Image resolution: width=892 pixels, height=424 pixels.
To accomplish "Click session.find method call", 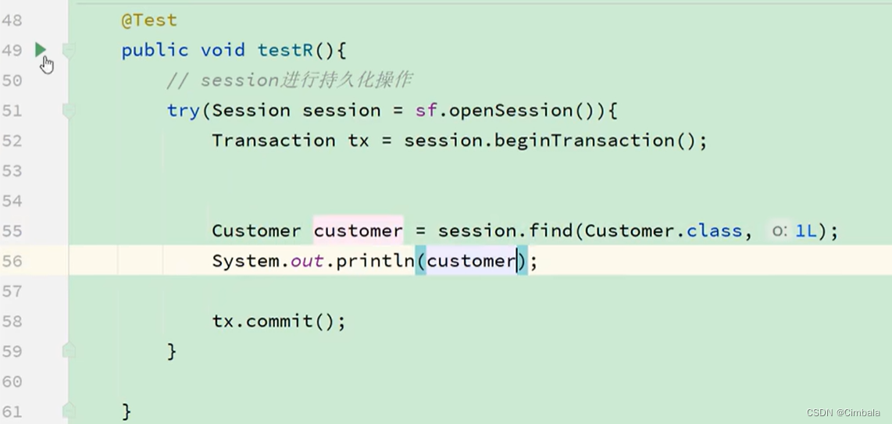I will click(x=505, y=231).
